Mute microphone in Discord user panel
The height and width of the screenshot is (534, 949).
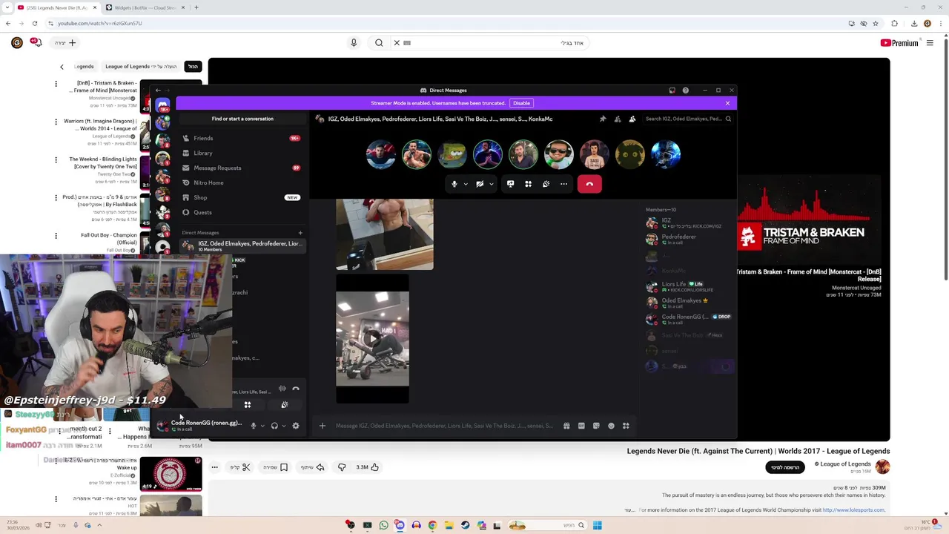point(253,426)
